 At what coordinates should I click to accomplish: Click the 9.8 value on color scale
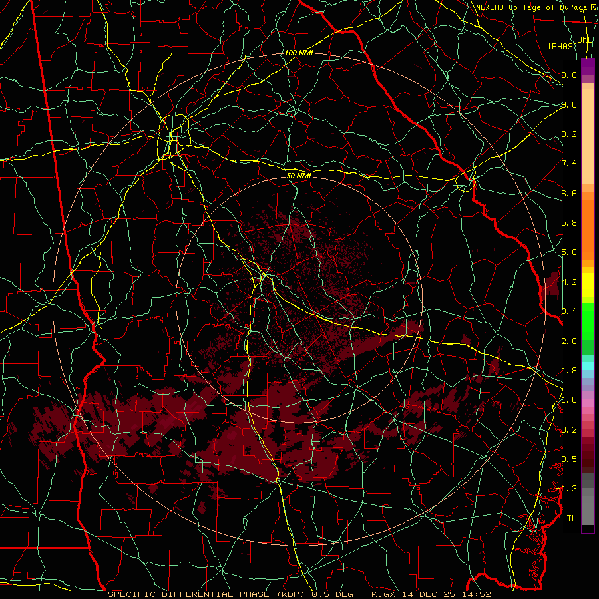tap(569, 75)
